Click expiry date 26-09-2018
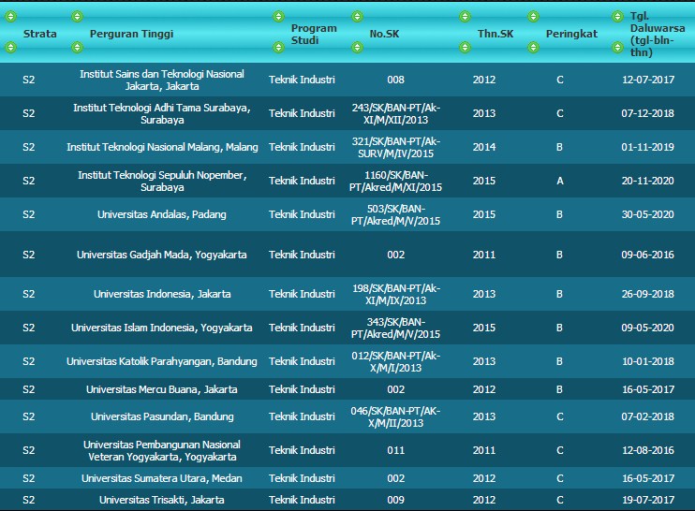695x511 pixels. [647, 294]
